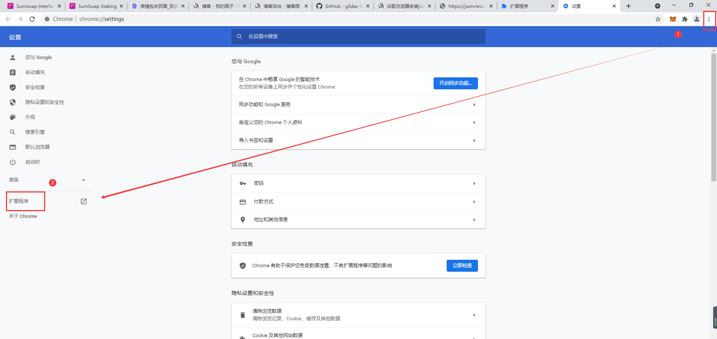This screenshot has width=717, height=339.
Task: Click the 自动填充 clipboard icon in sidebar
Action: (x=13, y=72)
